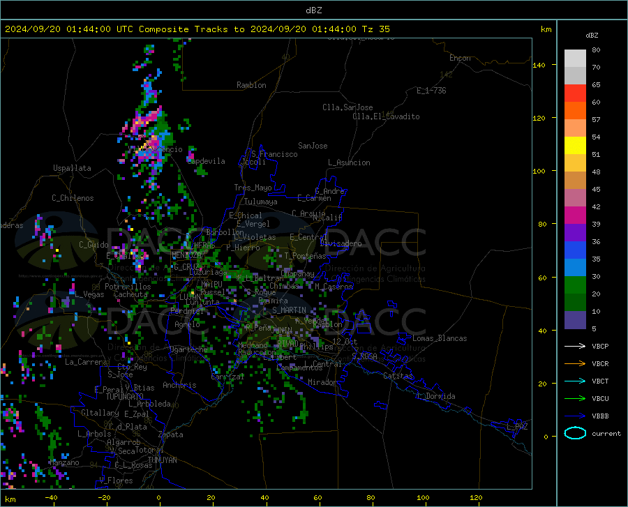Screen dimensions: 628x507
Task: Click the 140 tick on the right km axis
Action: 539,65
